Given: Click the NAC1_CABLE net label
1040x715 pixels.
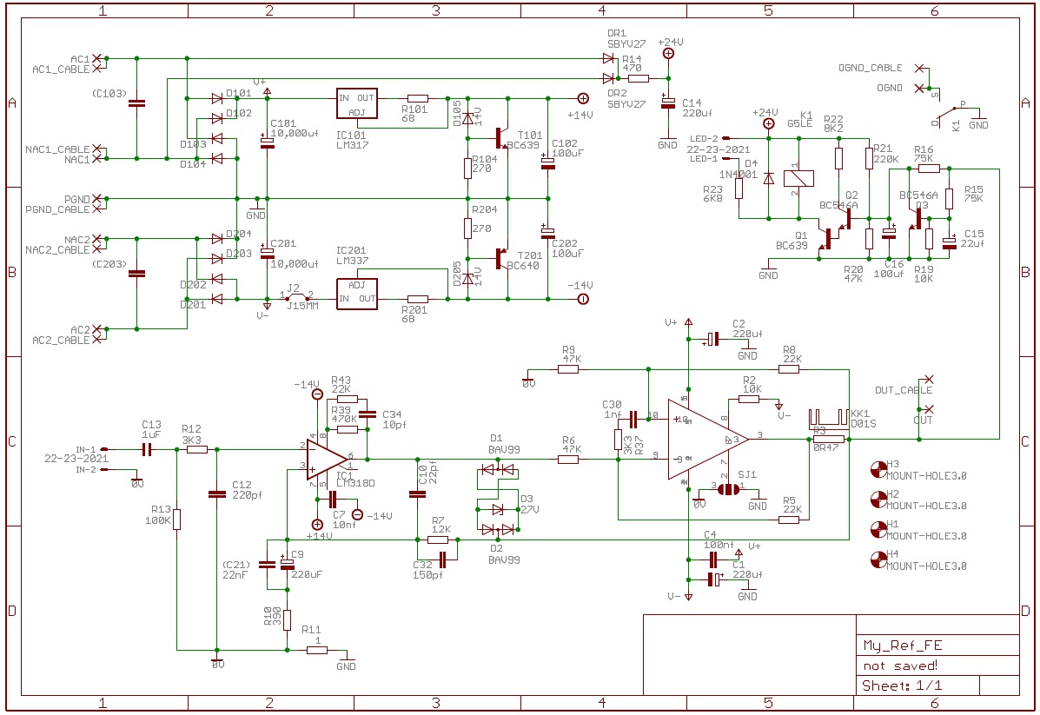Looking at the screenshot, I should (57, 149).
